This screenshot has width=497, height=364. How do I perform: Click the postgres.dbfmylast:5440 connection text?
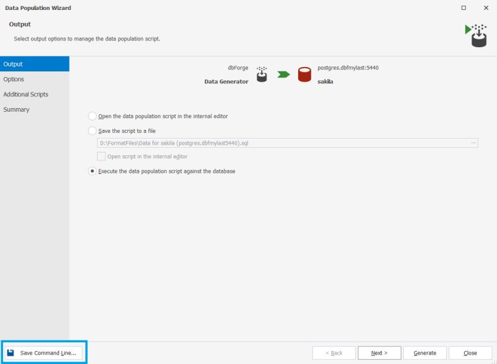click(348, 68)
